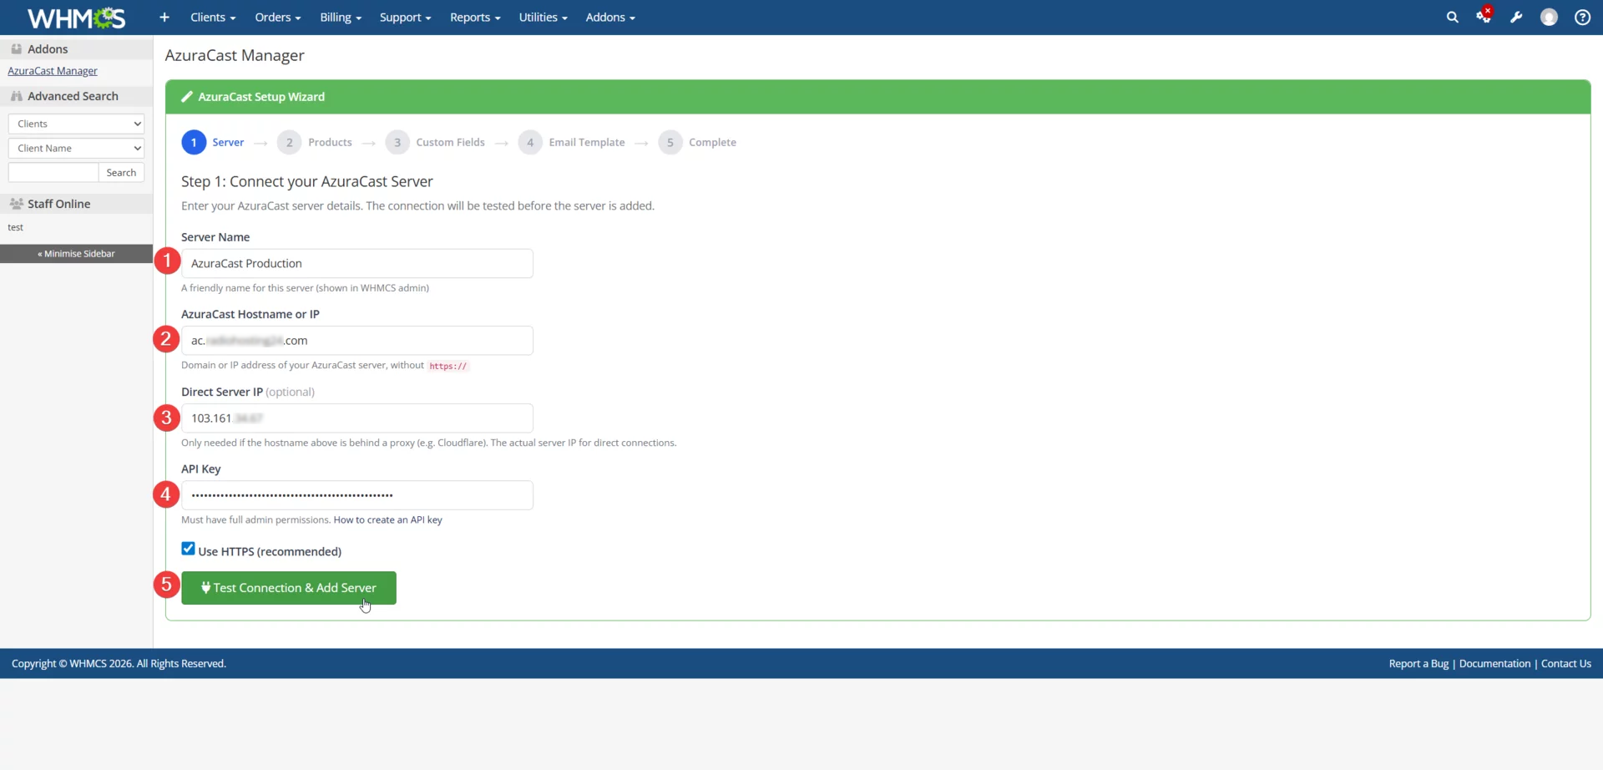1603x770 pixels.
Task: Open the account menu via the avatar icon
Action: pyautogui.click(x=1550, y=17)
